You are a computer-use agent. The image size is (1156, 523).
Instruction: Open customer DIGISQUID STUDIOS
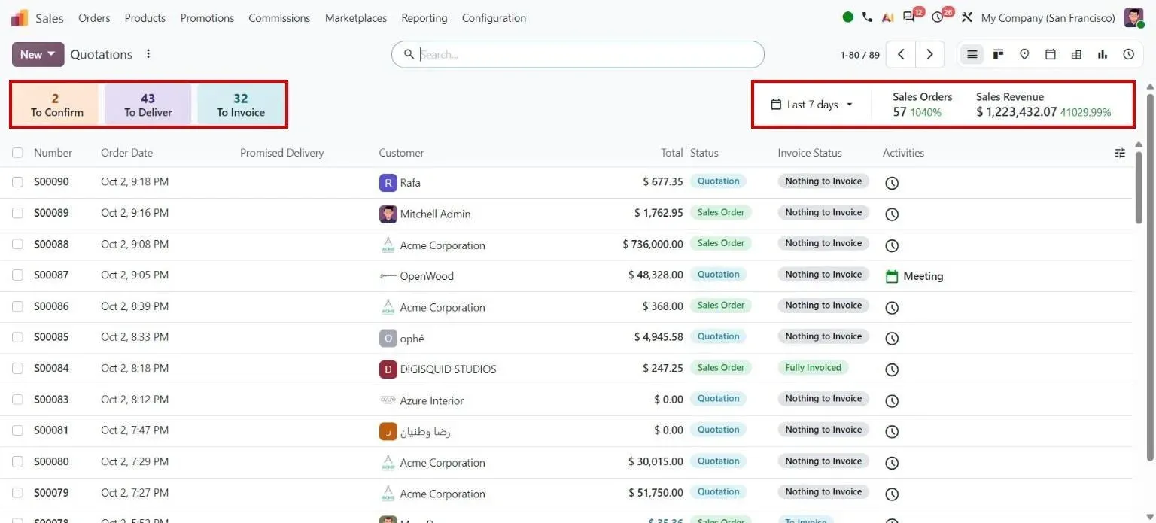point(448,369)
